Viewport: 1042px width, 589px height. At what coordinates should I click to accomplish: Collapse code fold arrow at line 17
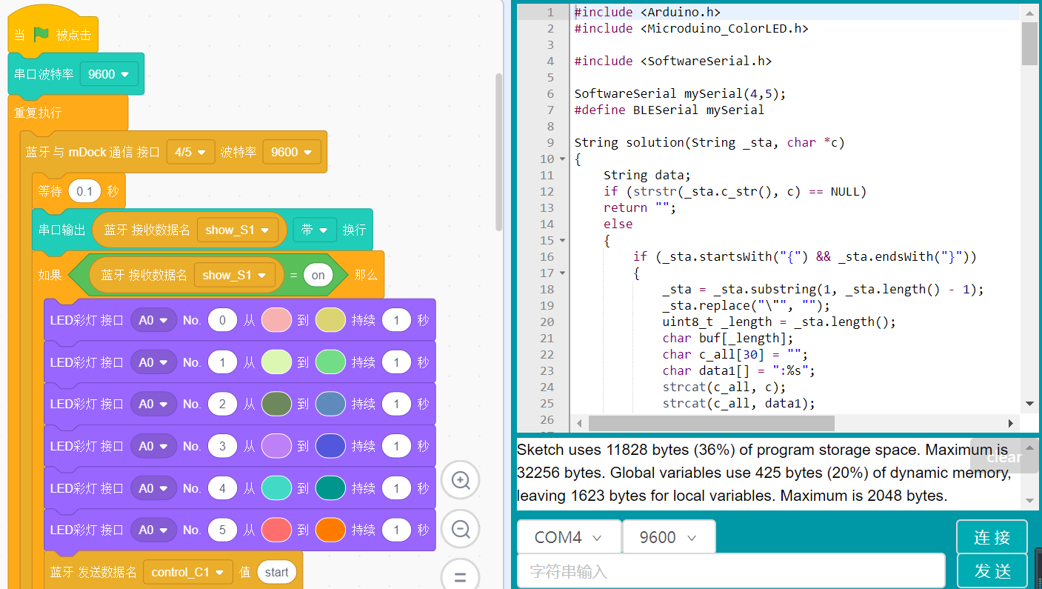[563, 273]
